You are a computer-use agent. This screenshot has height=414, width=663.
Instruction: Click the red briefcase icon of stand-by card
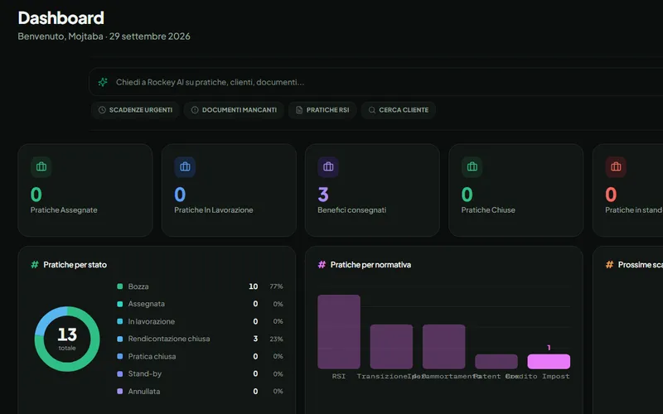[x=616, y=166]
